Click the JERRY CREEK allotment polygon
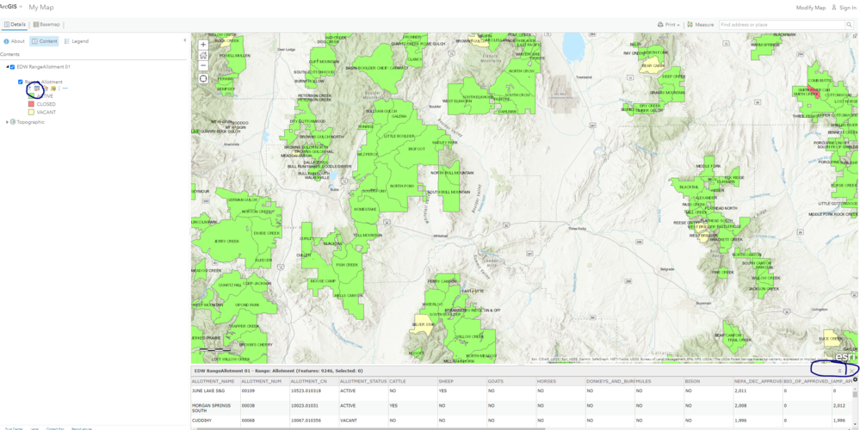This screenshot has height=430, width=860. tap(227, 241)
